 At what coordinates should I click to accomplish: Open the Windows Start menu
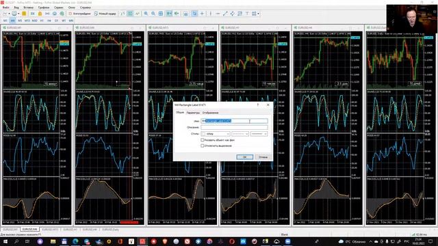click(x=5, y=241)
